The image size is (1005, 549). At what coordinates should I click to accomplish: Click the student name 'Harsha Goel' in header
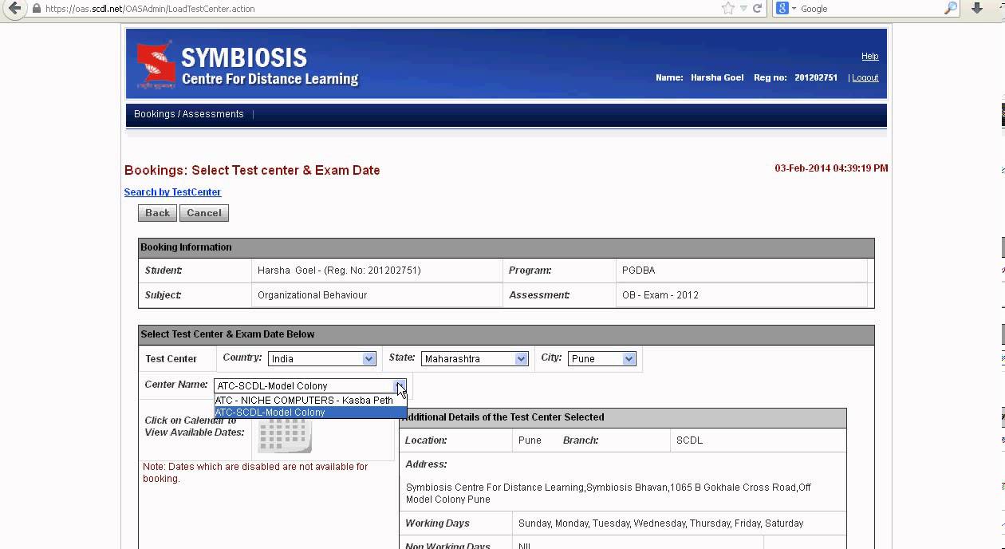[x=717, y=77]
